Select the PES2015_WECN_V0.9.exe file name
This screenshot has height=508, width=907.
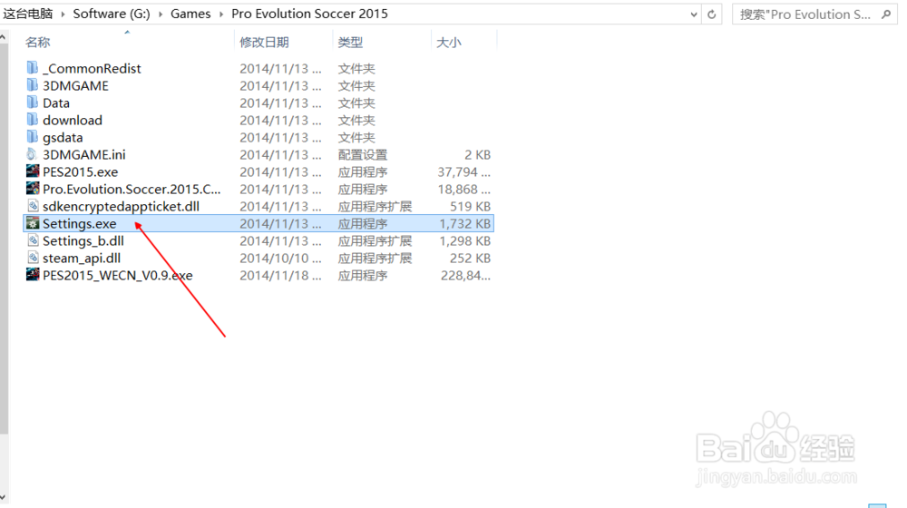tap(117, 276)
